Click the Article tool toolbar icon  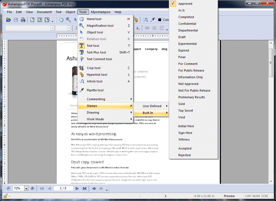pos(145,20)
